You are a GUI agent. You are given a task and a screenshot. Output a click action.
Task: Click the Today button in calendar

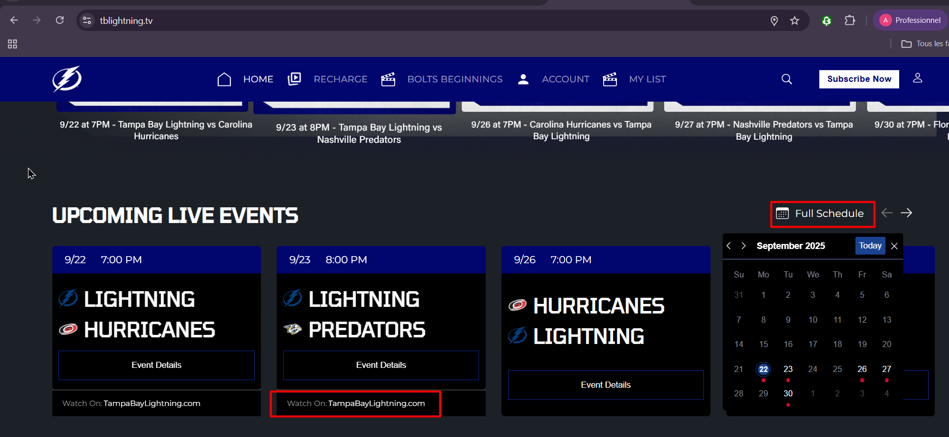[870, 246]
